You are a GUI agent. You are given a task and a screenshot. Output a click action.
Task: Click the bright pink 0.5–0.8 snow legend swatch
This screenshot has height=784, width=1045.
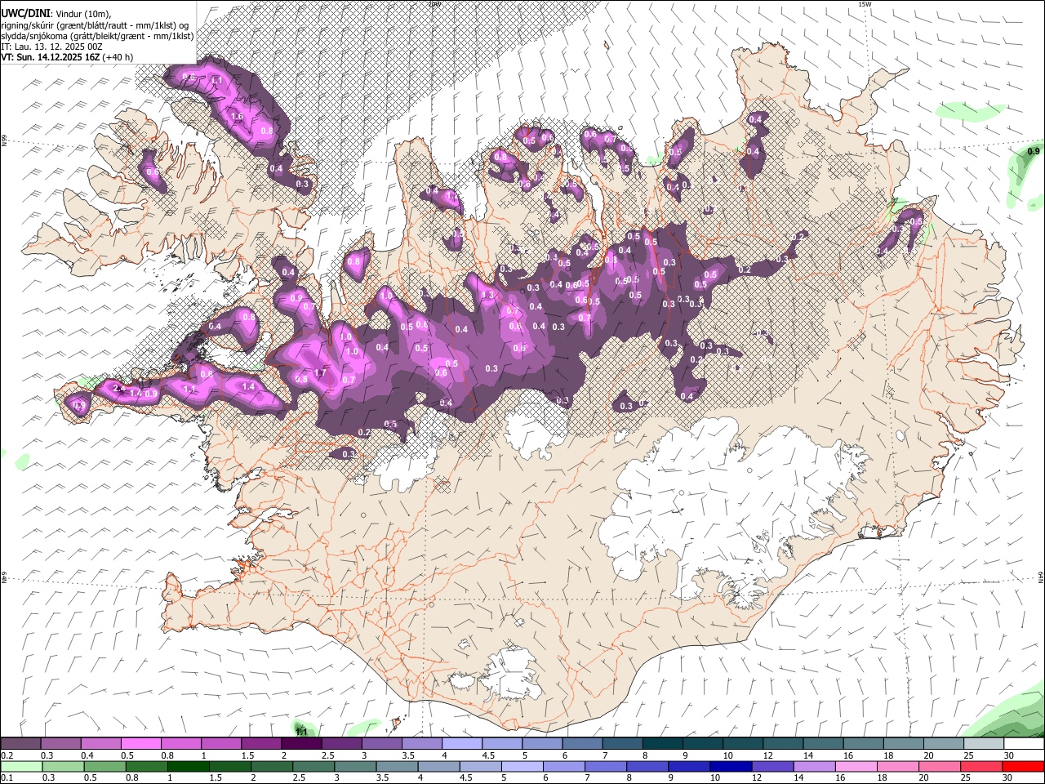click(141, 744)
